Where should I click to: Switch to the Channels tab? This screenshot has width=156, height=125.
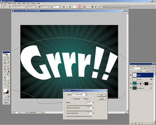(x=145, y=66)
